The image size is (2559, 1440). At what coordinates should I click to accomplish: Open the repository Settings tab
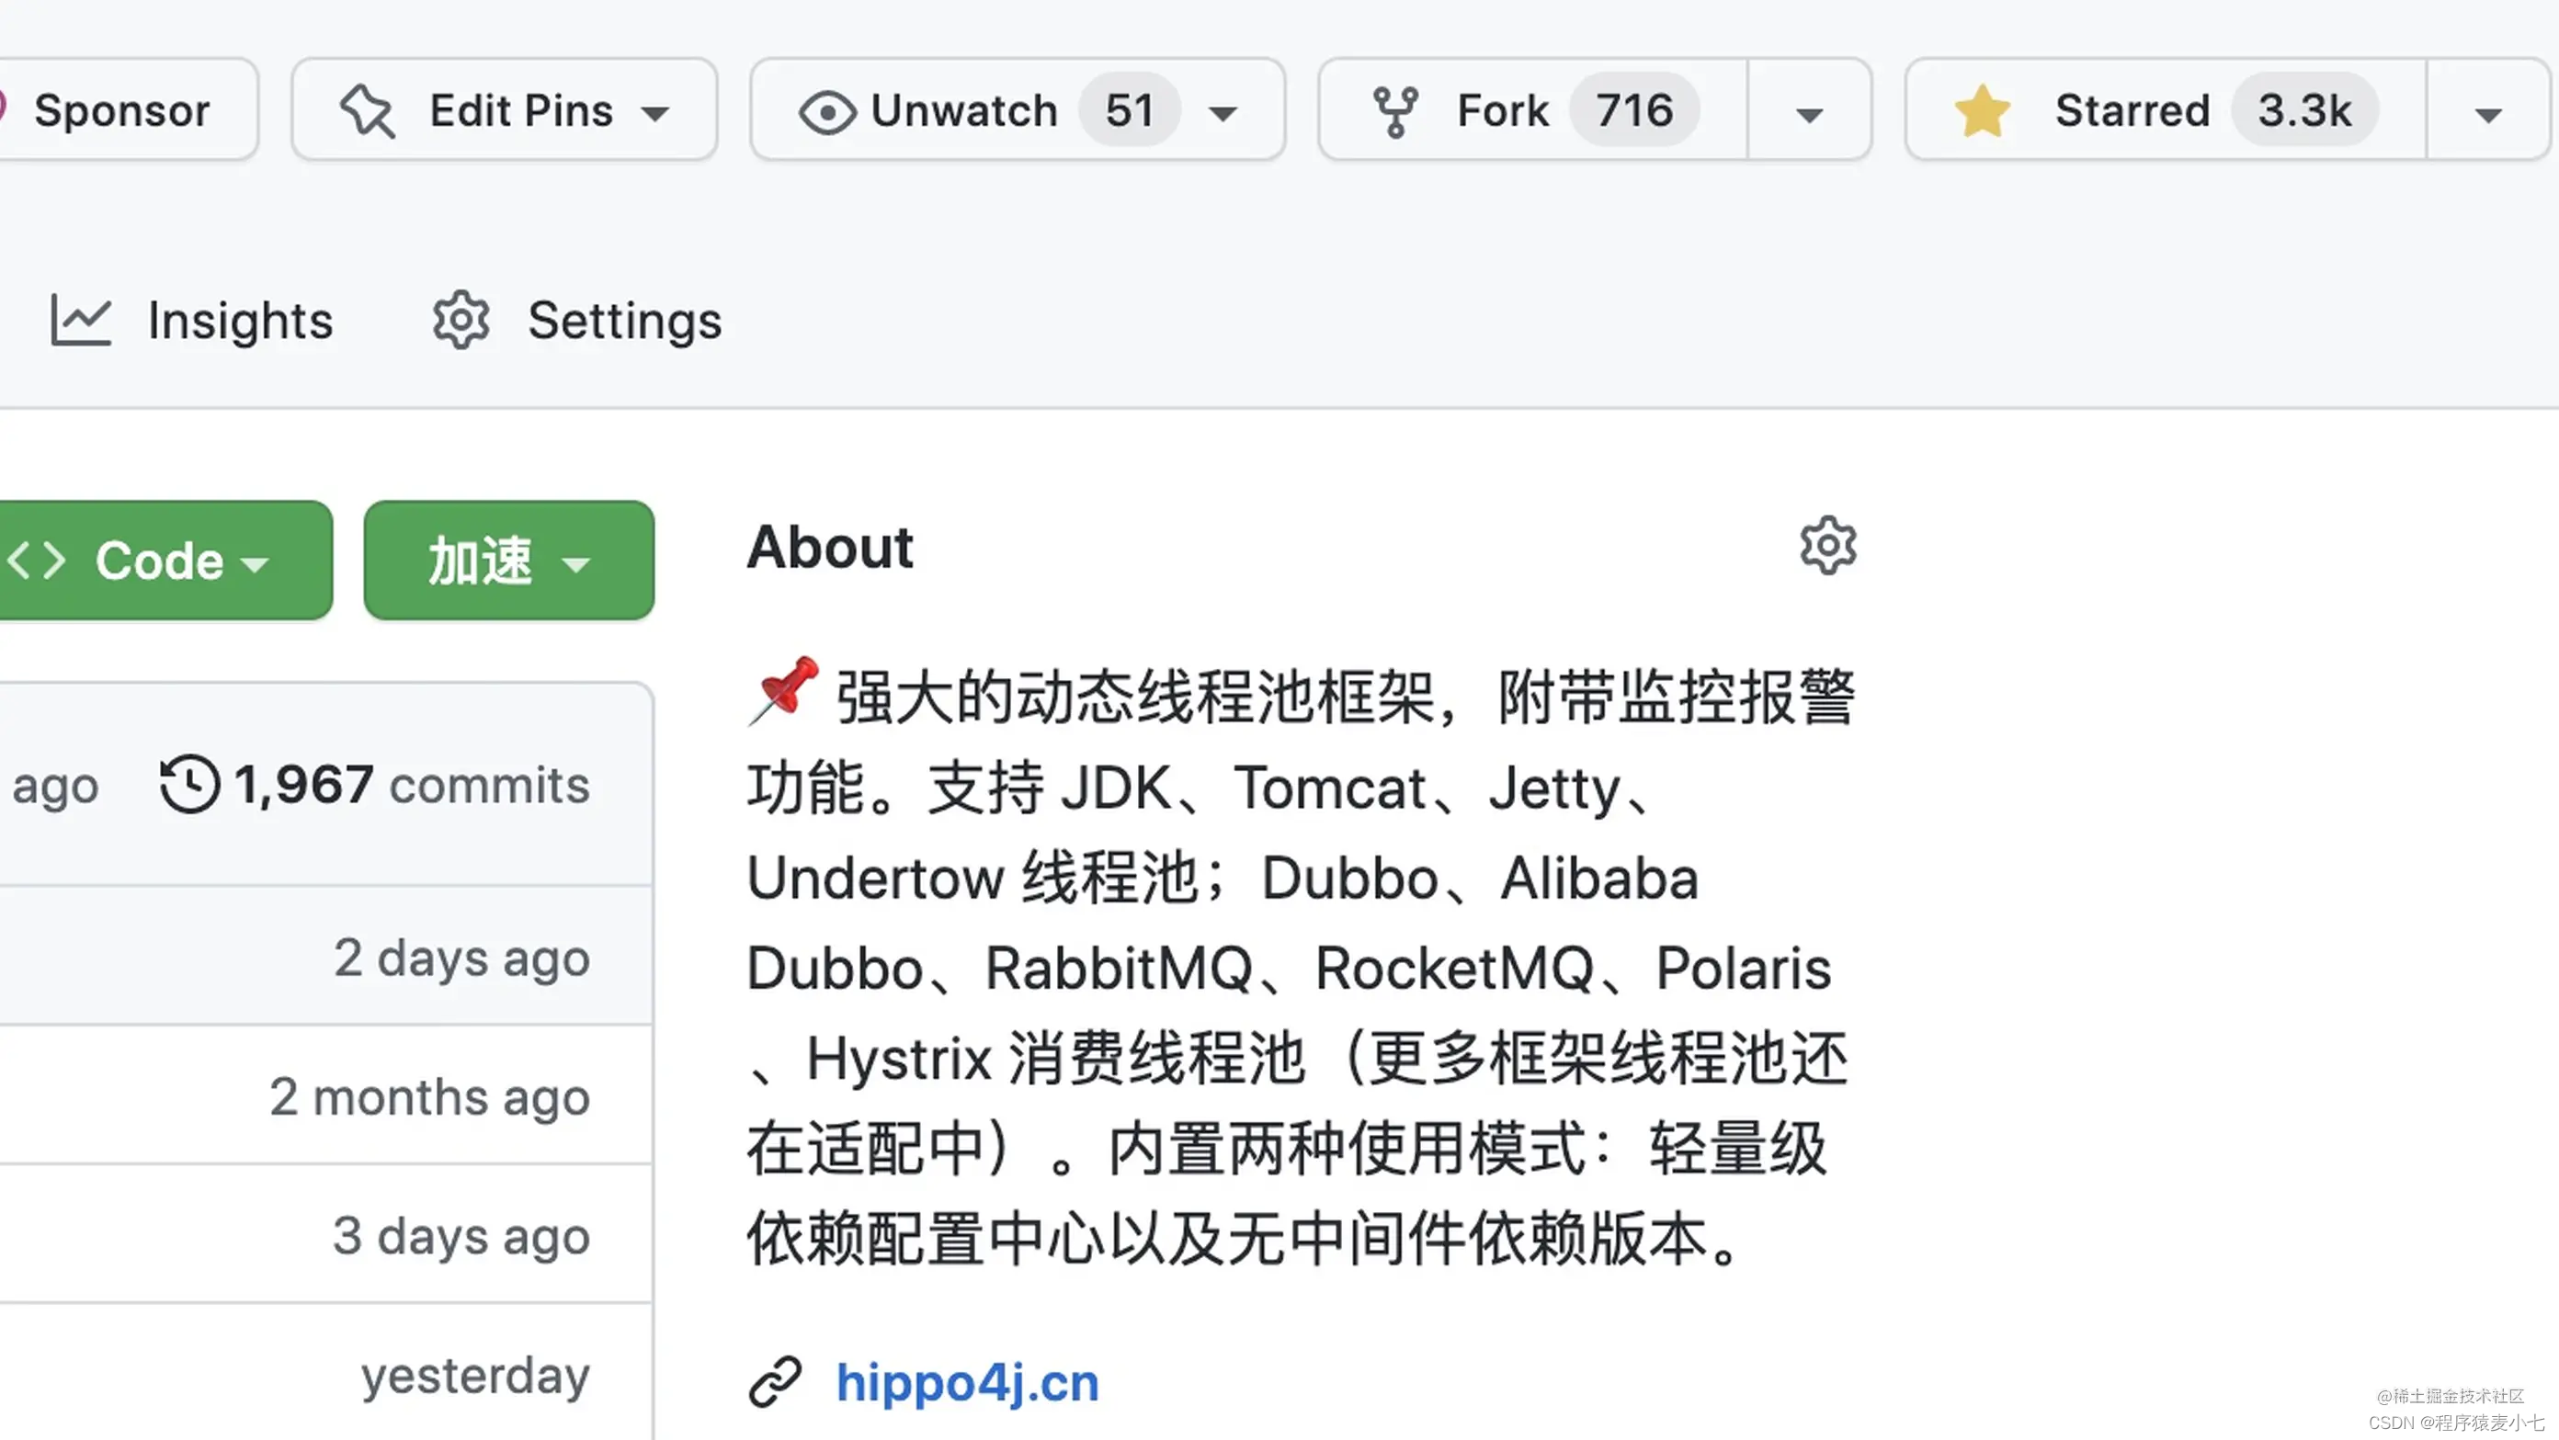(624, 320)
